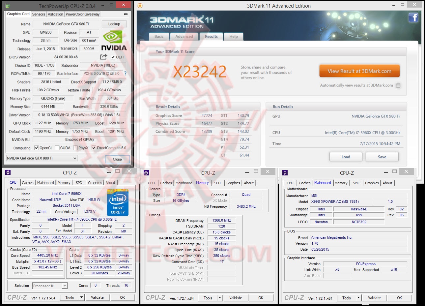Viewport: 425px width, 306px height.
Task: Toggle the OpenCL computing checkbox
Action: pyautogui.click(x=37, y=148)
